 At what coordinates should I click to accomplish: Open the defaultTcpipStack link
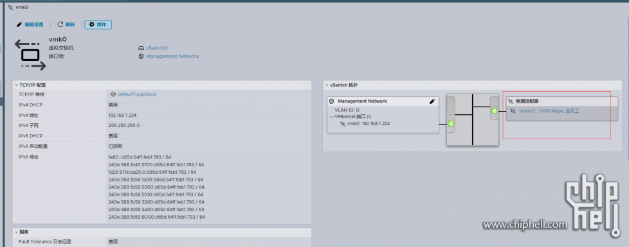[x=137, y=94]
